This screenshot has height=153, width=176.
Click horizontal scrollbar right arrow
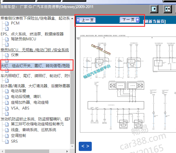tap(67, 151)
